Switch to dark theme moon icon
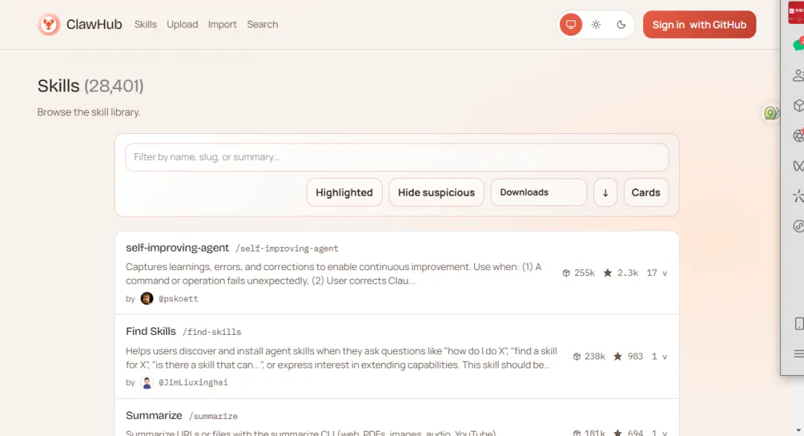Image resolution: width=804 pixels, height=436 pixels. [x=621, y=24]
